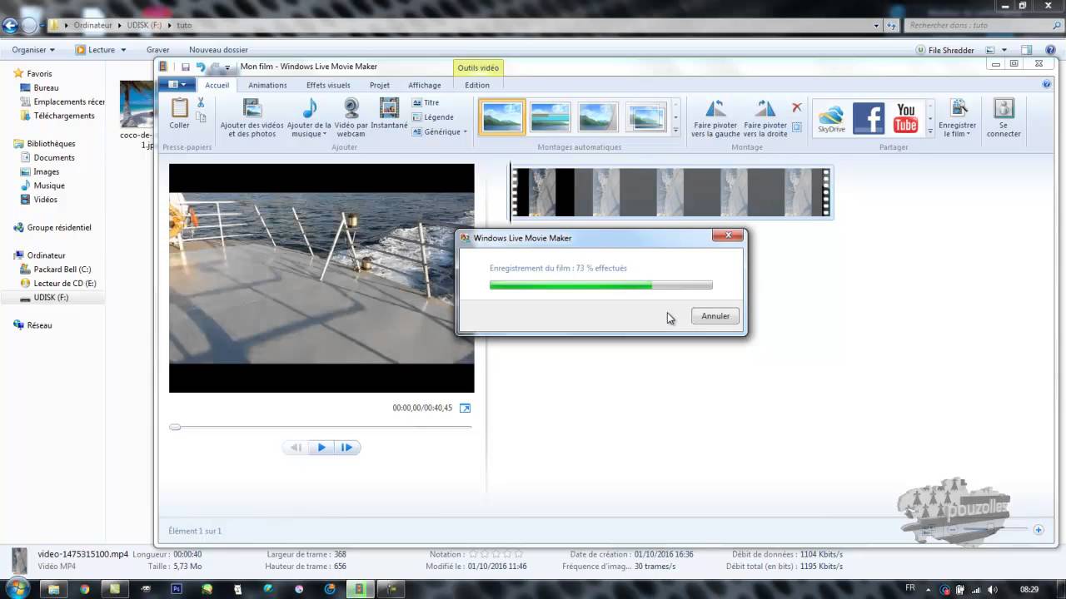Expand the Montages automatiques gallery
Image resolution: width=1066 pixels, height=599 pixels.
point(675,131)
